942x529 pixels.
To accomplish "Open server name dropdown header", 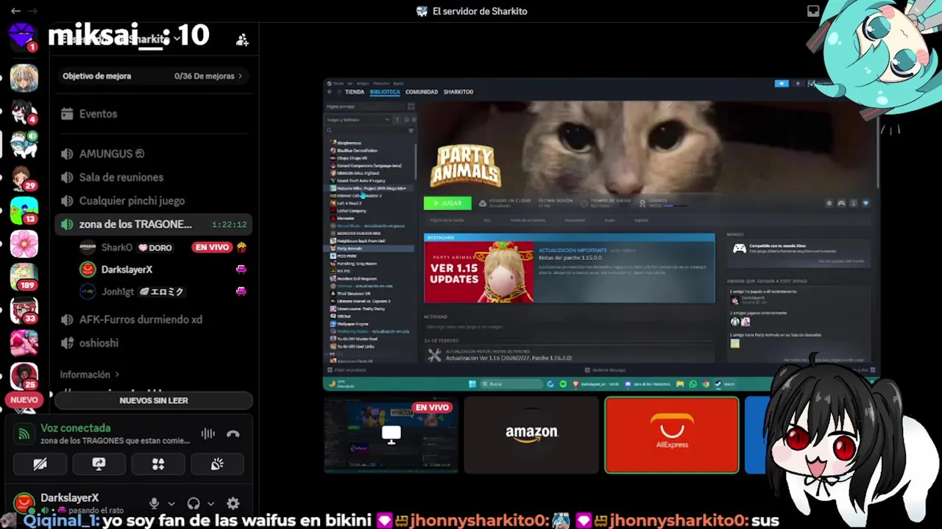I will [x=121, y=40].
